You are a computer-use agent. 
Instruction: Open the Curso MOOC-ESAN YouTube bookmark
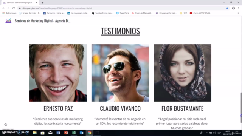point(200,13)
